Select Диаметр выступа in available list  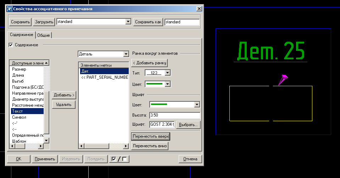pyautogui.click(x=27, y=99)
